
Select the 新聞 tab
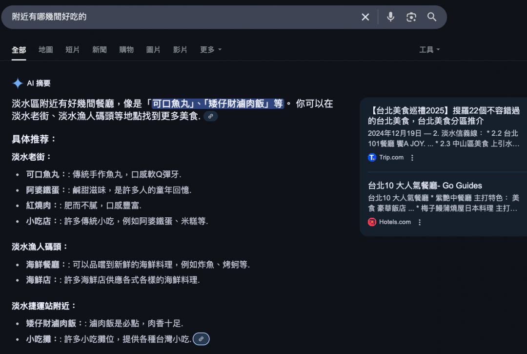[100, 50]
